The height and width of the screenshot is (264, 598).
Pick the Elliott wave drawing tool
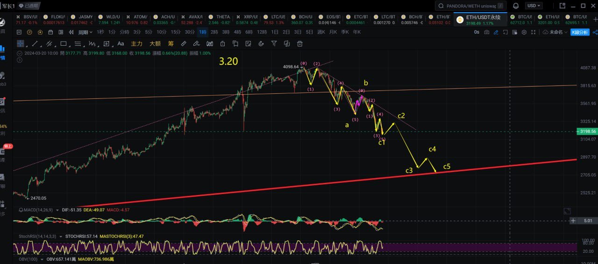pyautogui.click(x=92, y=43)
